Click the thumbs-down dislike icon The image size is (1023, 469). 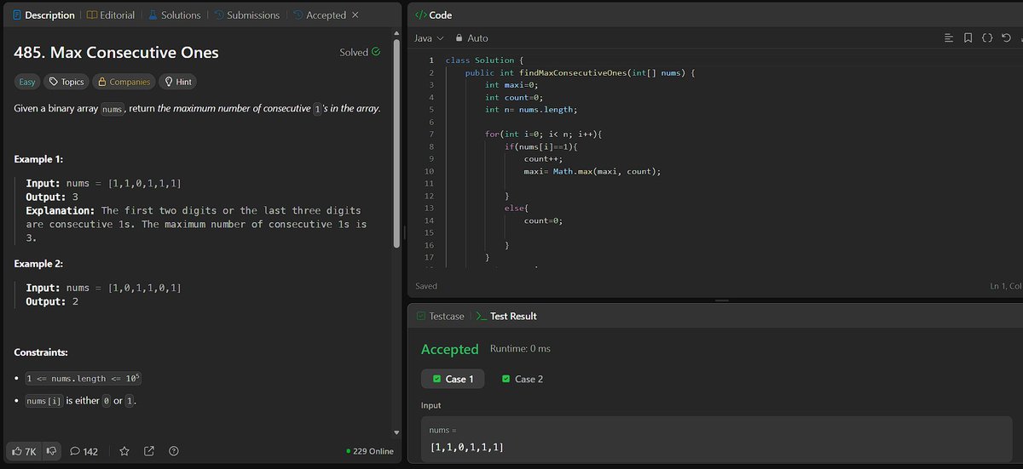(50, 451)
